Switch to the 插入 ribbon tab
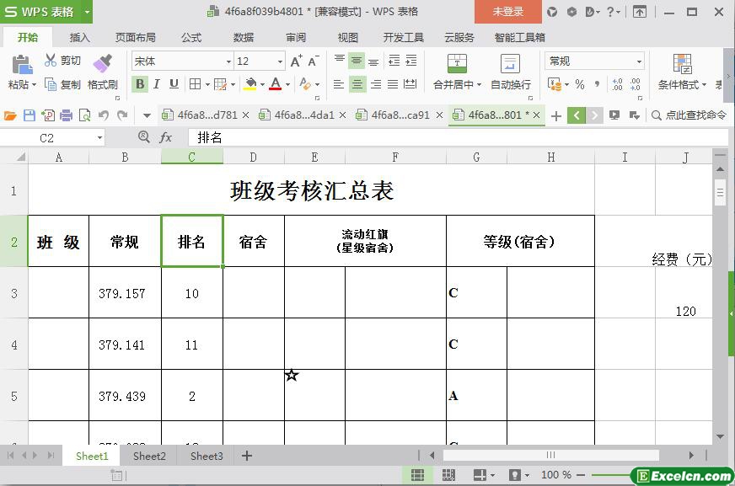The width and height of the screenshot is (735, 486). point(79,38)
